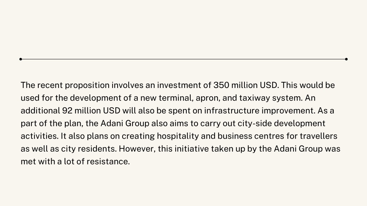Click the word "proposition" in the paragraph
Screen dimensions: 367x206
point(87,86)
